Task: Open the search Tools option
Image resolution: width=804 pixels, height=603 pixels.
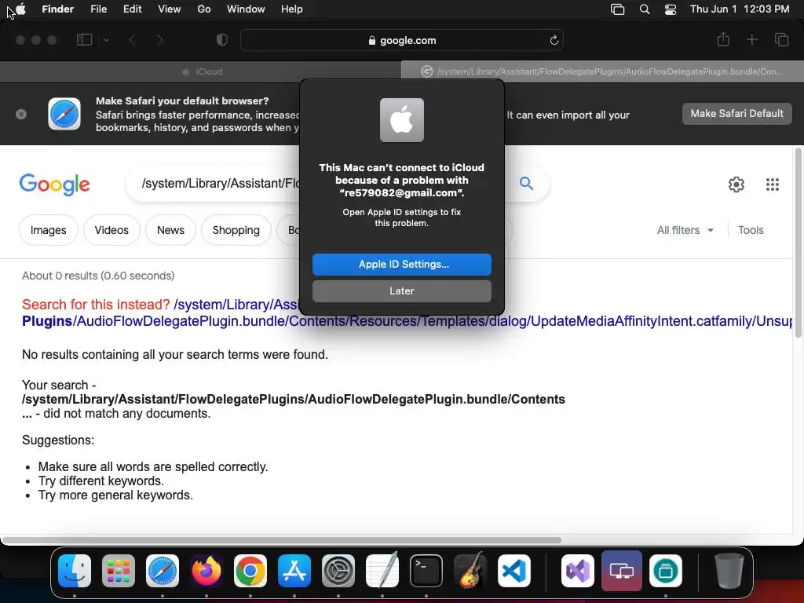Action: pos(751,230)
